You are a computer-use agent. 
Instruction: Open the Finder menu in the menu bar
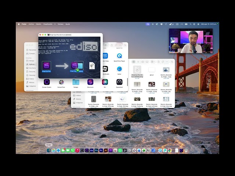point(24,24)
